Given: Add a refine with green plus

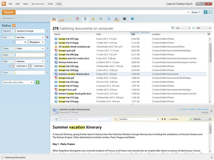Looking at the screenshot, I should pyautogui.click(x=38, y=82).
